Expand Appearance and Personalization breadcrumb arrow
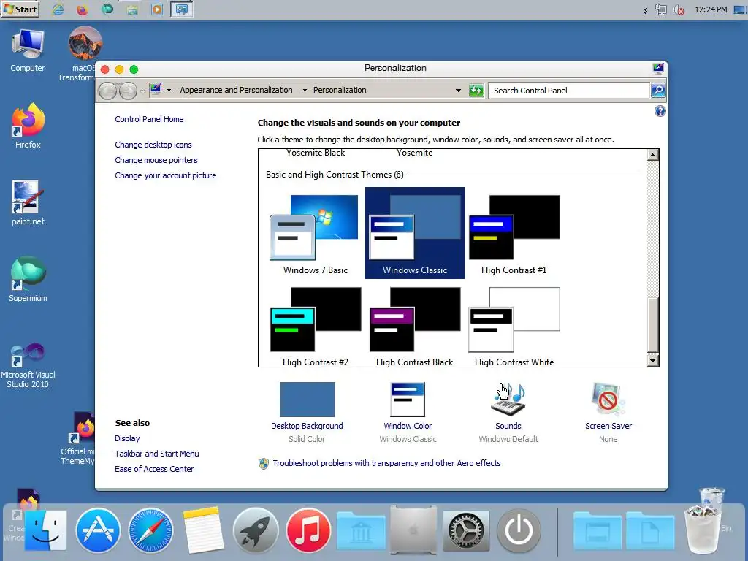 click(x=305, y=90)
